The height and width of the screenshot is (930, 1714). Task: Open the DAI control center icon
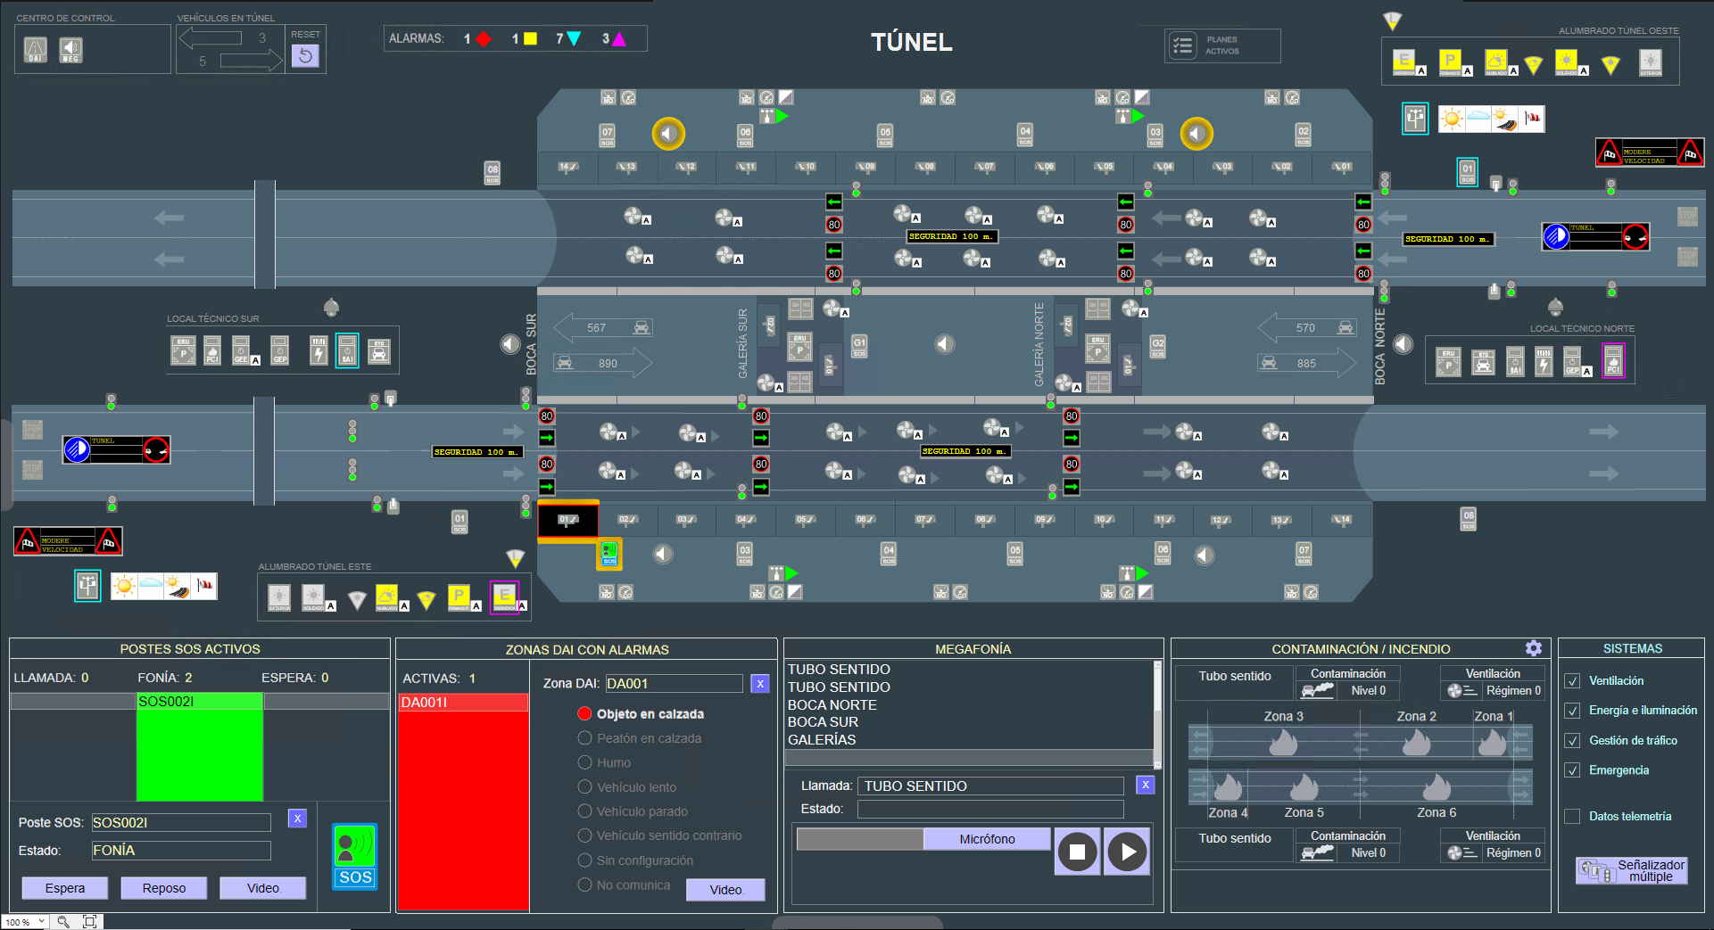pyautogui.click(x=35, y=50)
